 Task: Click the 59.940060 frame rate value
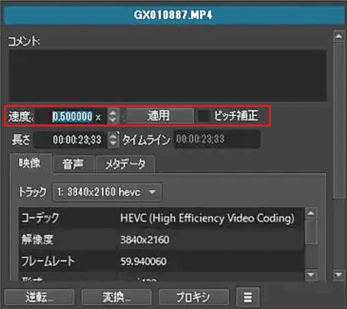(x=144, y=262)
